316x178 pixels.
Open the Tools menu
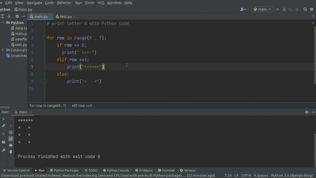(x=89, y=2)
